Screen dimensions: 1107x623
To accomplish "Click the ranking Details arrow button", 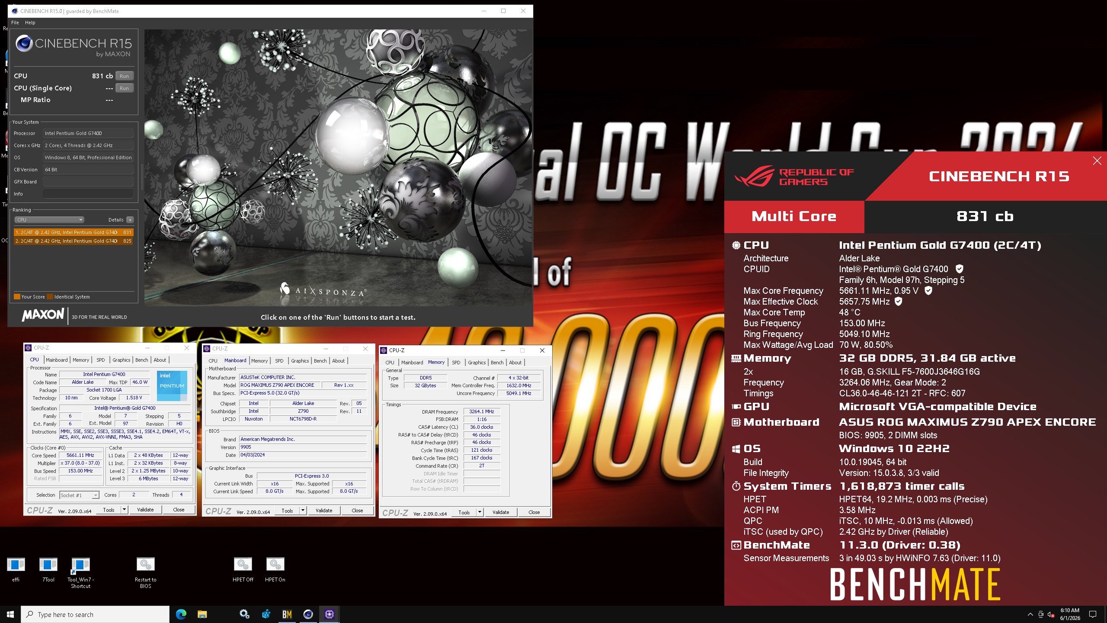I will click(x=130, y=220).
